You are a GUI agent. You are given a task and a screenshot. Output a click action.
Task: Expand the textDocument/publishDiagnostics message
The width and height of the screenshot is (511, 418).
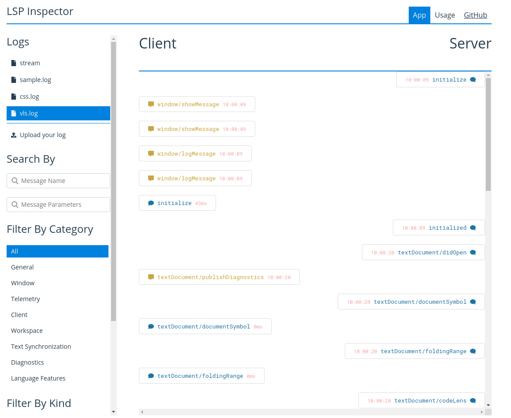click(x=219, y=277)
